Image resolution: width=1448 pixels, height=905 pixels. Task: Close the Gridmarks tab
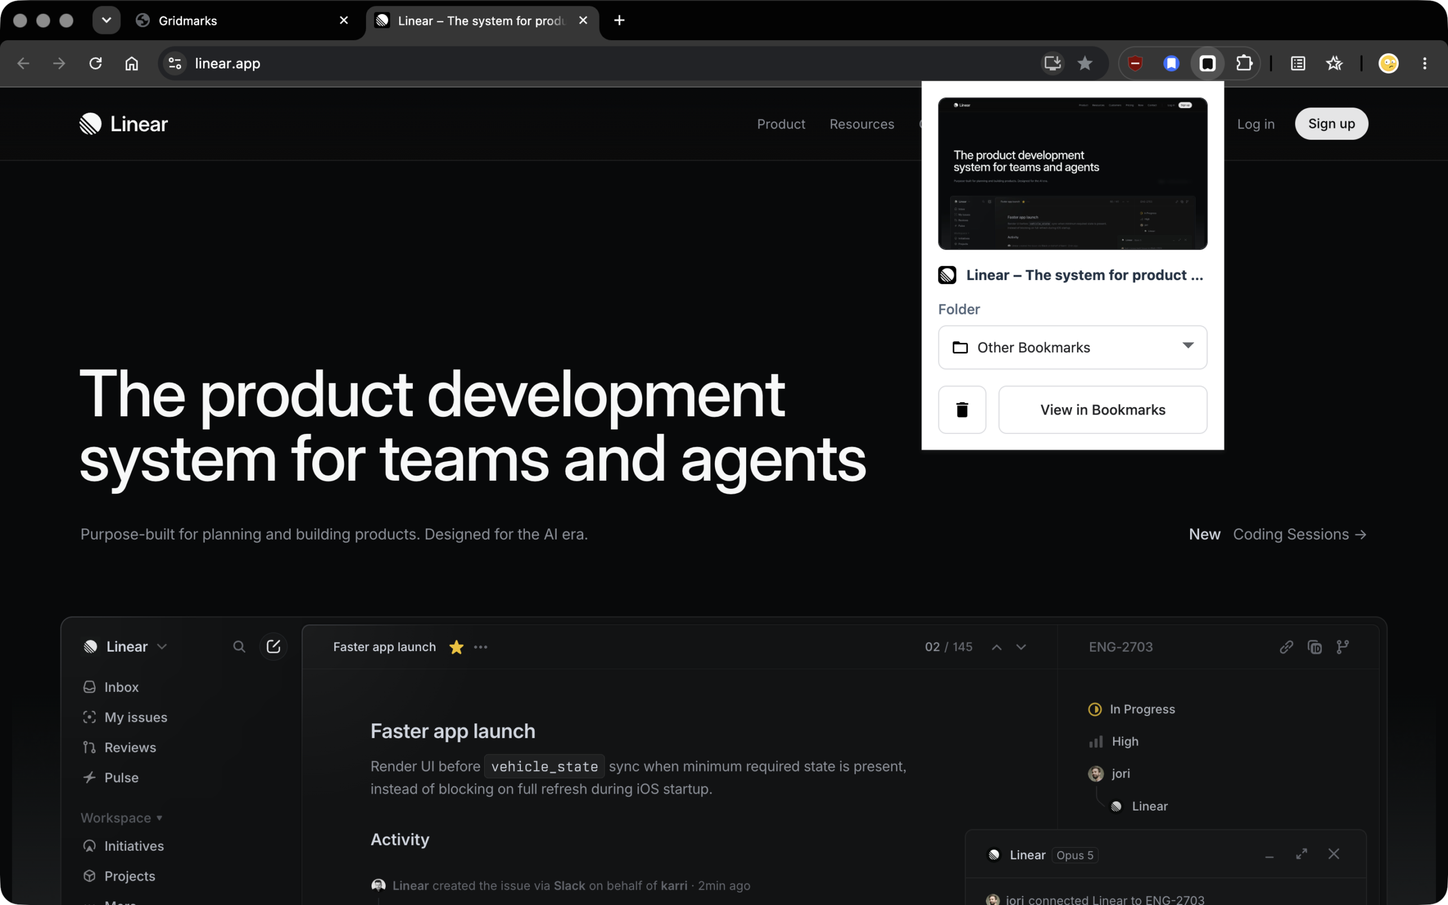click(x=343, y=20)
